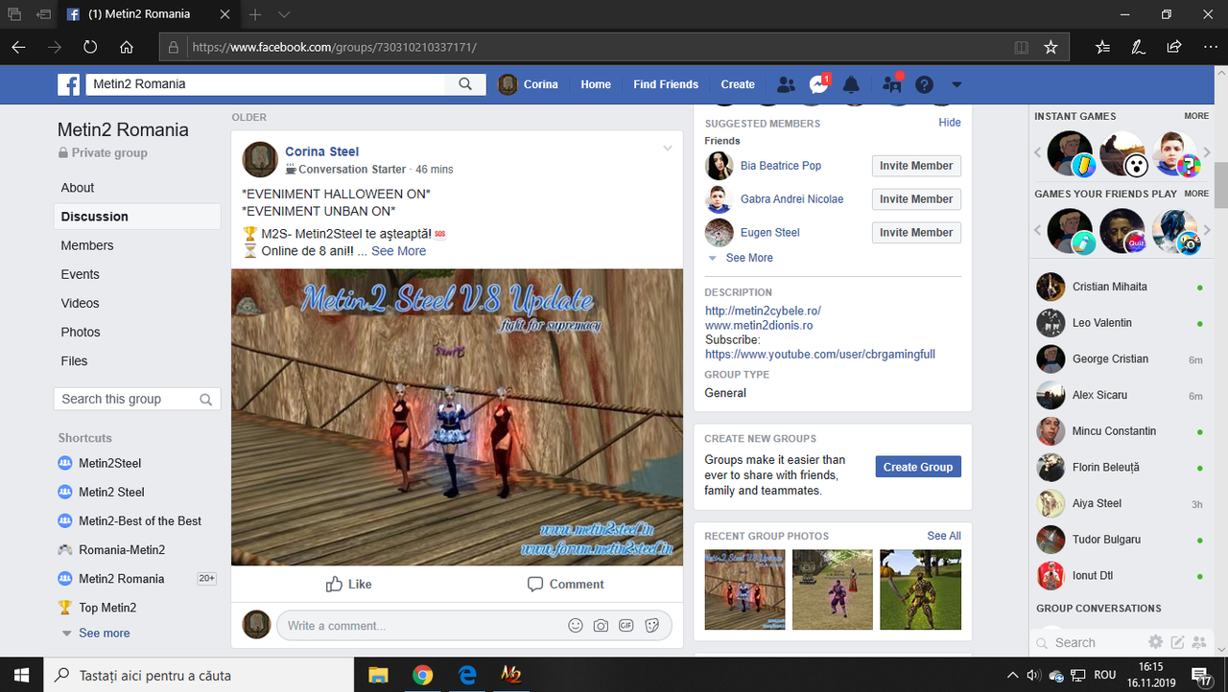The image size is (1228, 692).
Task: Click the browser Back arrow
Action: pyautogui.click(x=19, y=47)
